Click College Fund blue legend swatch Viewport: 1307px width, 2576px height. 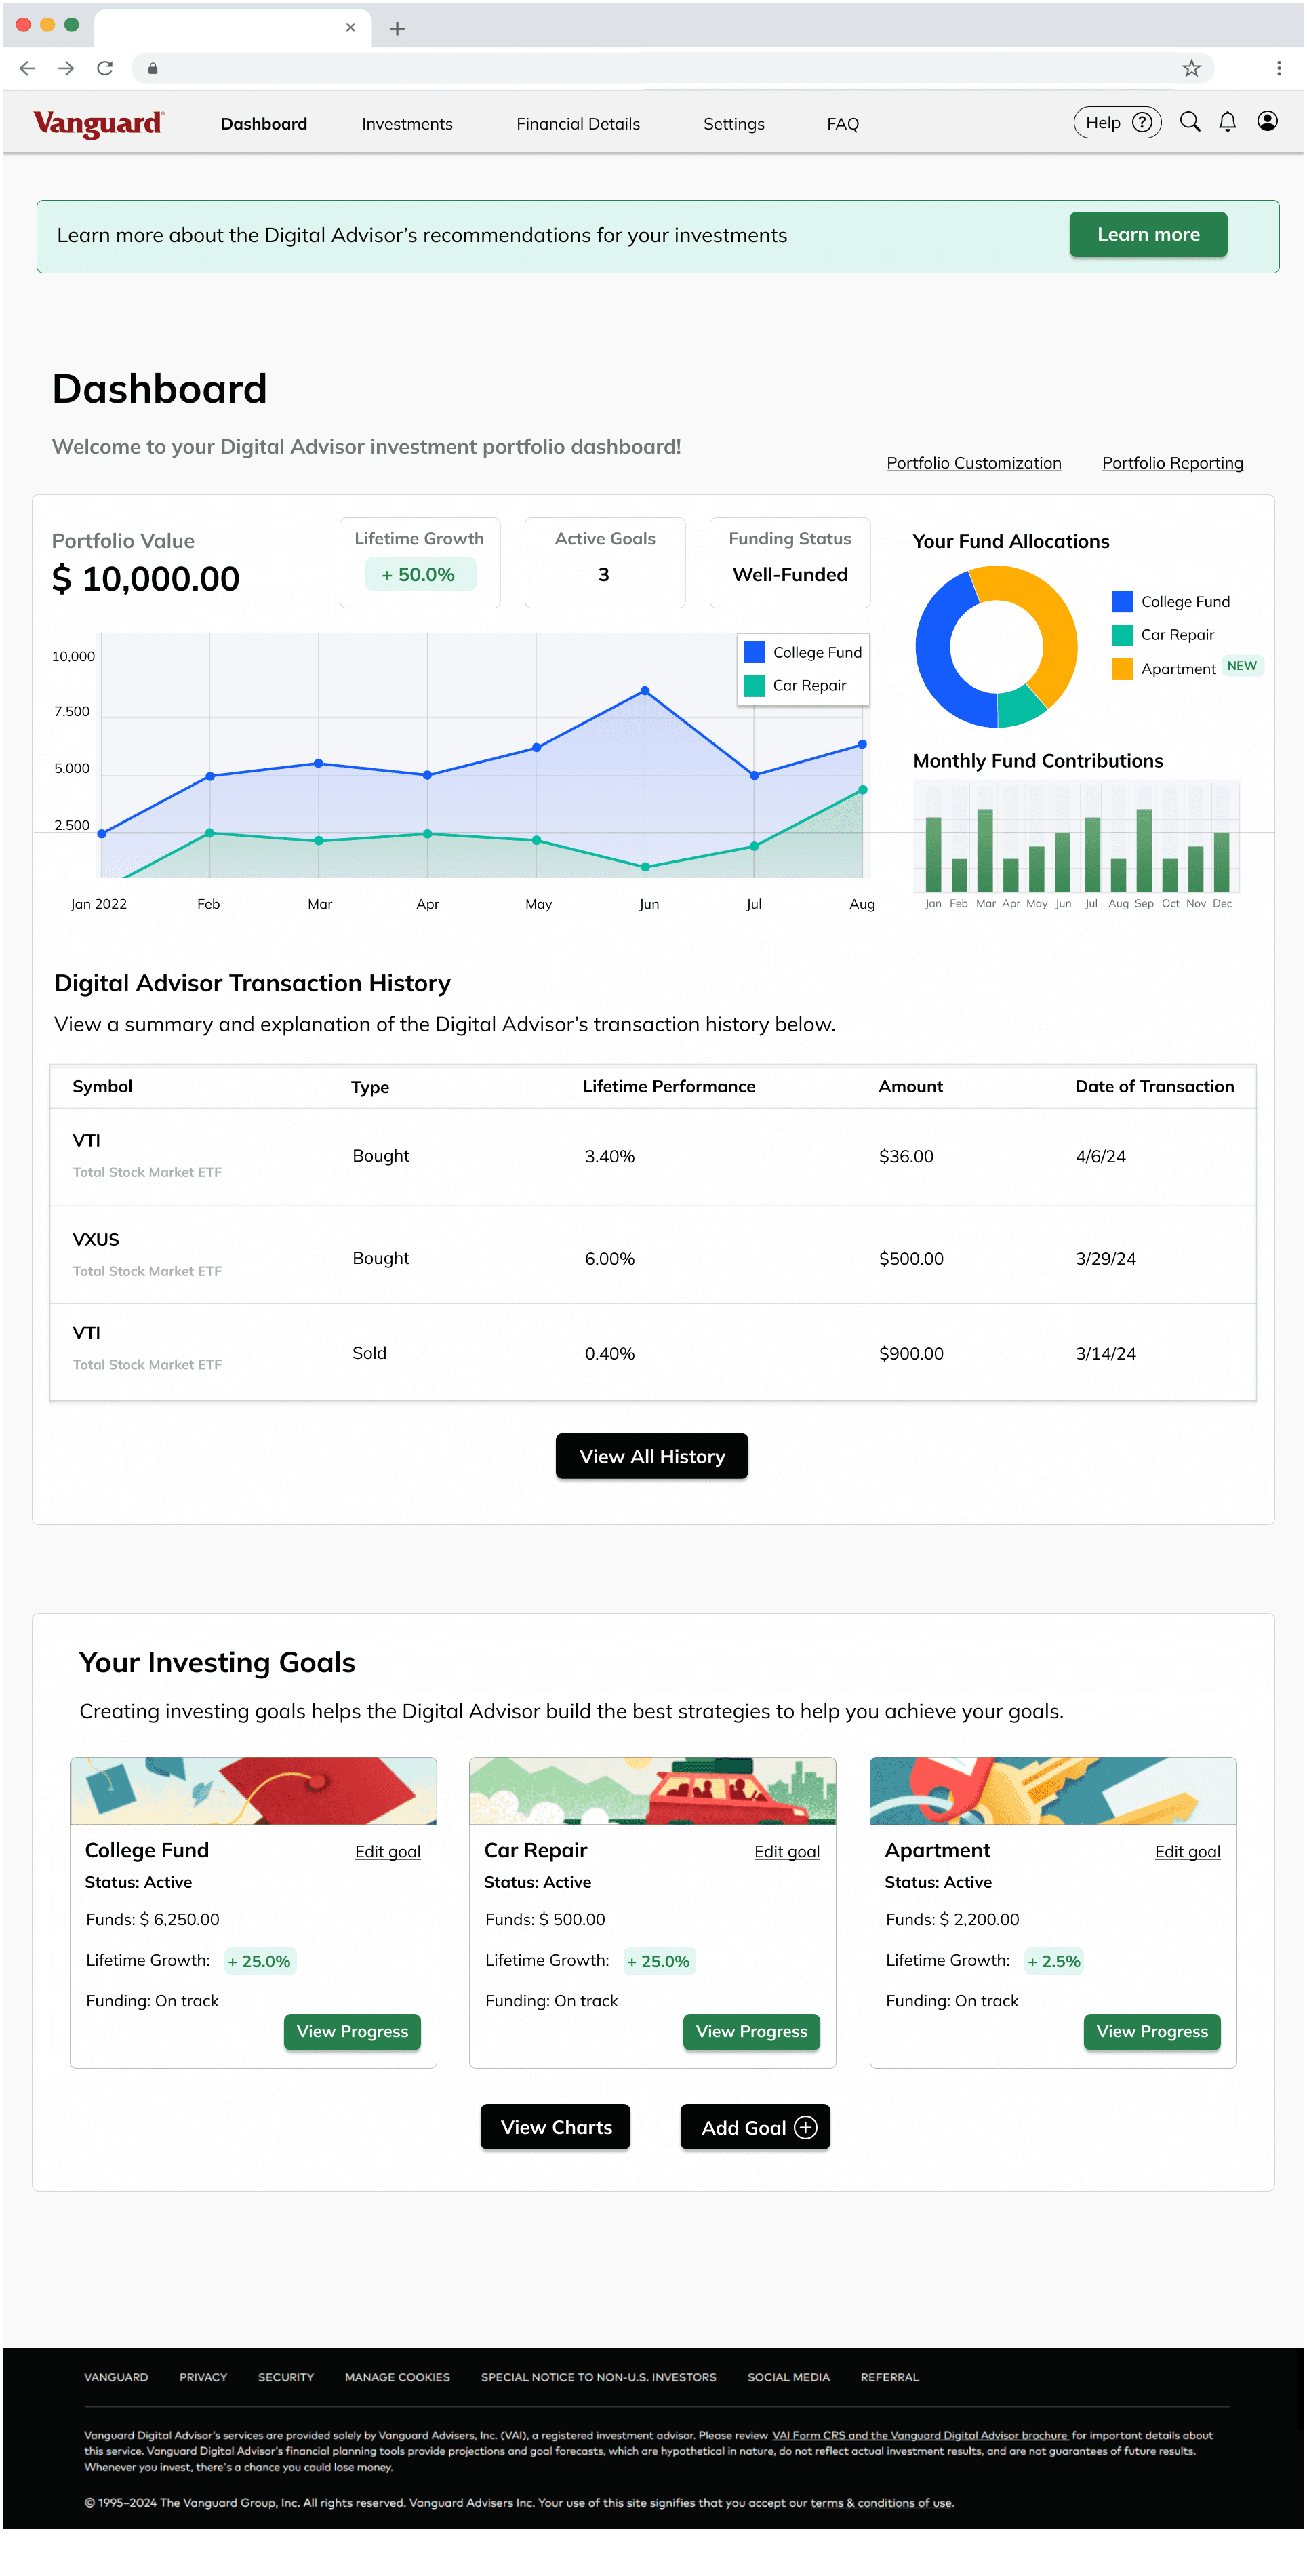1122,601
